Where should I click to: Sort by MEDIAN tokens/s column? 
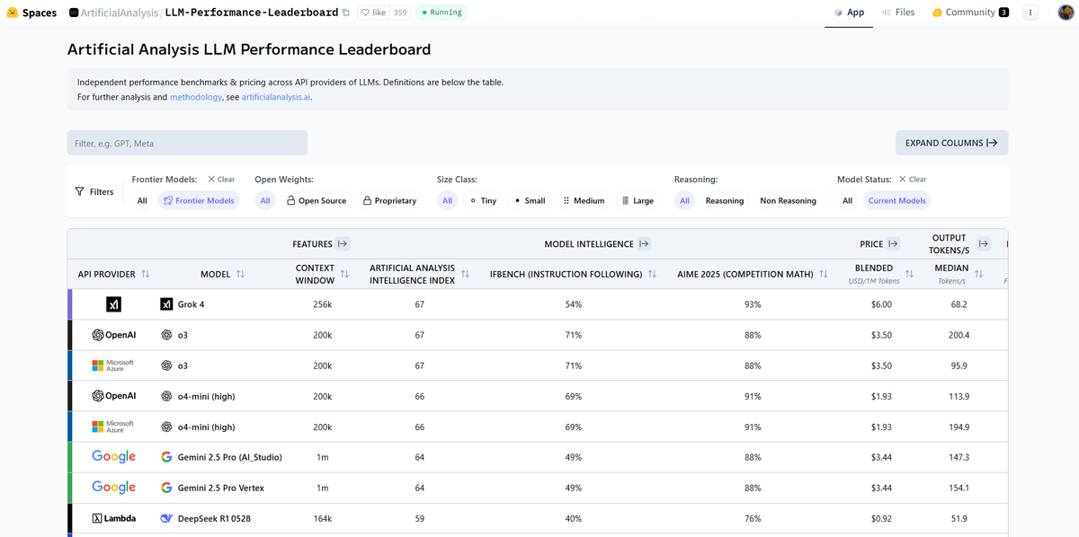(x=978, y=274)
